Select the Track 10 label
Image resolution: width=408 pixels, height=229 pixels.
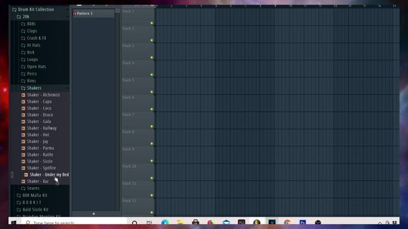pyautogui.click(x=129, y=166)
